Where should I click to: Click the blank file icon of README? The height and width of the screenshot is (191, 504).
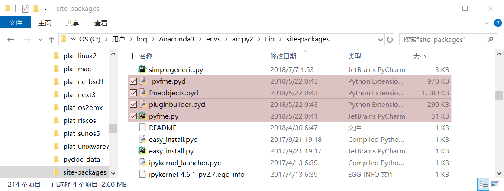pyautogui.click(x=142, y=128)
